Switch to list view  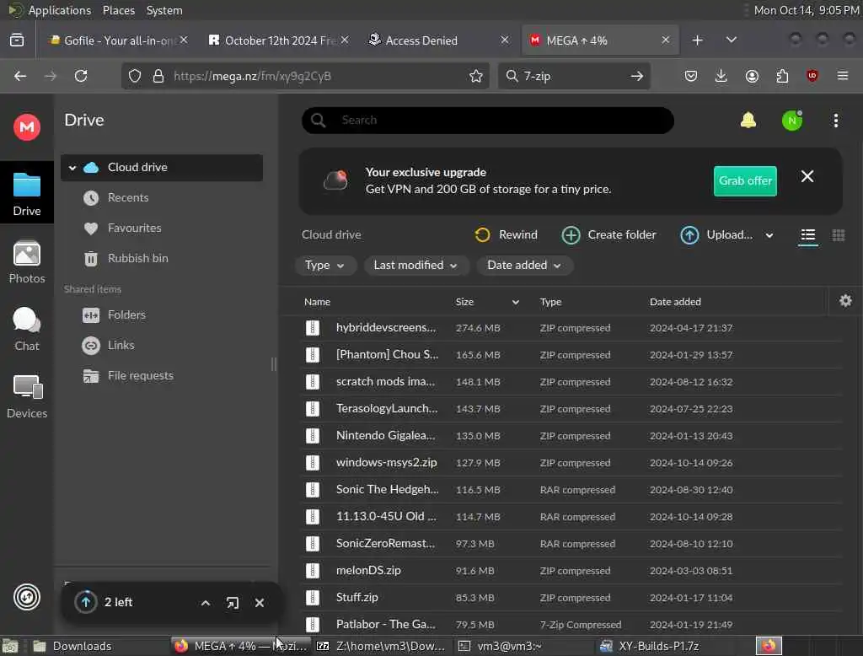tap(807, 236)
